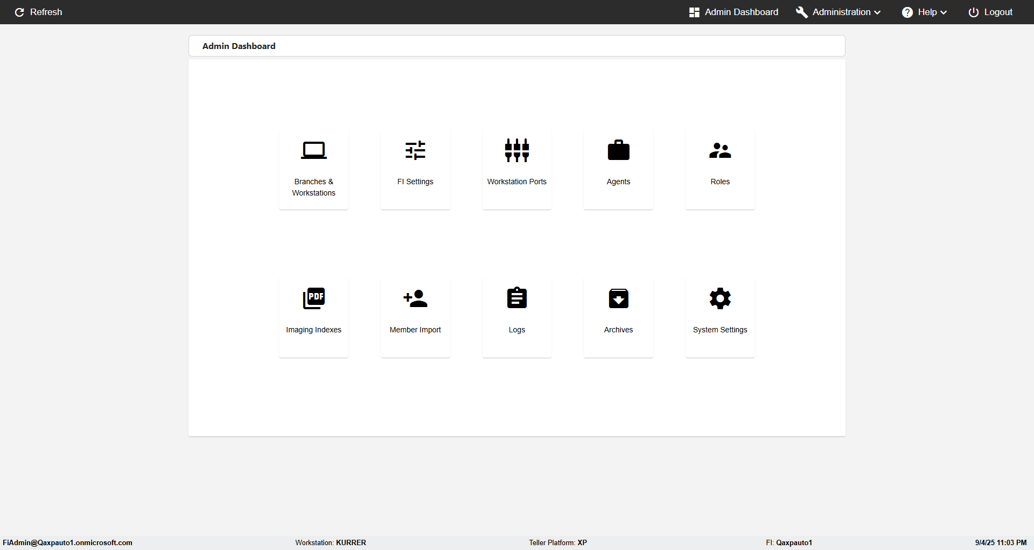Click the FiAdmin@Qaxpauto1.onmicrosoft.com status text
1034x550 pixels.
pos(67,542)
